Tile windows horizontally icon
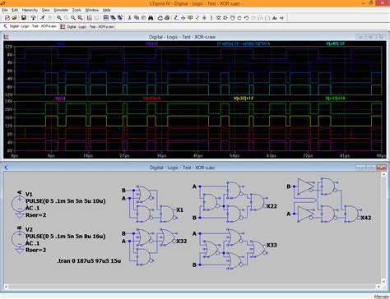Screen dimensions: 390x299 [x=106, y=18]
